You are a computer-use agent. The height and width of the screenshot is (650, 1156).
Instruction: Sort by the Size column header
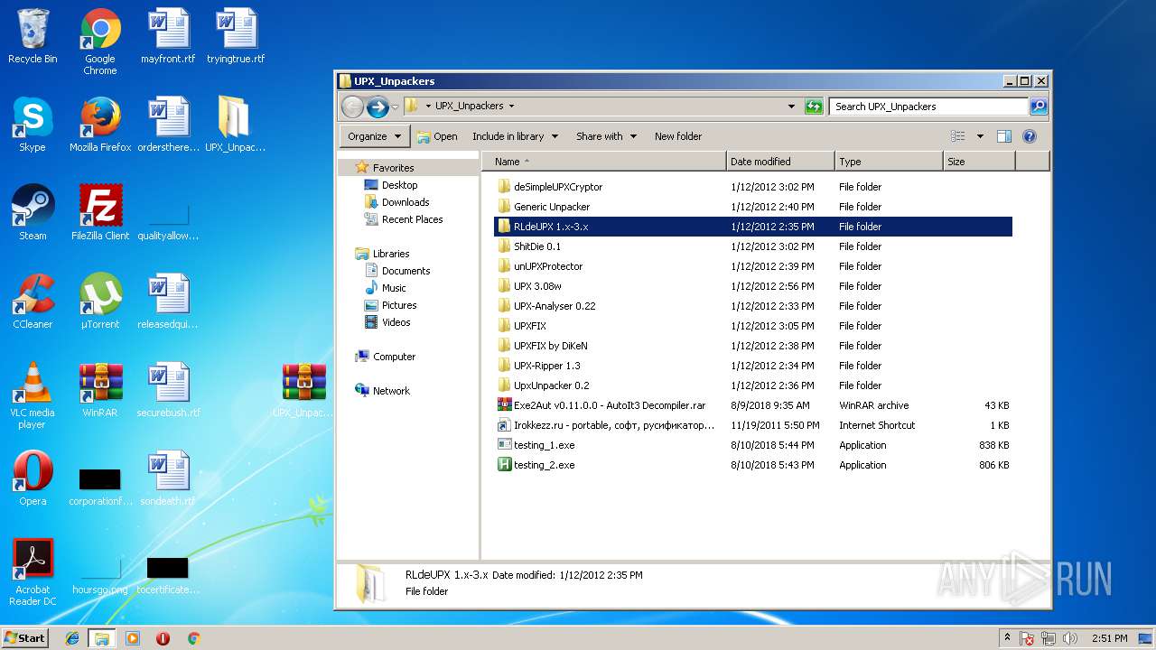979,162
